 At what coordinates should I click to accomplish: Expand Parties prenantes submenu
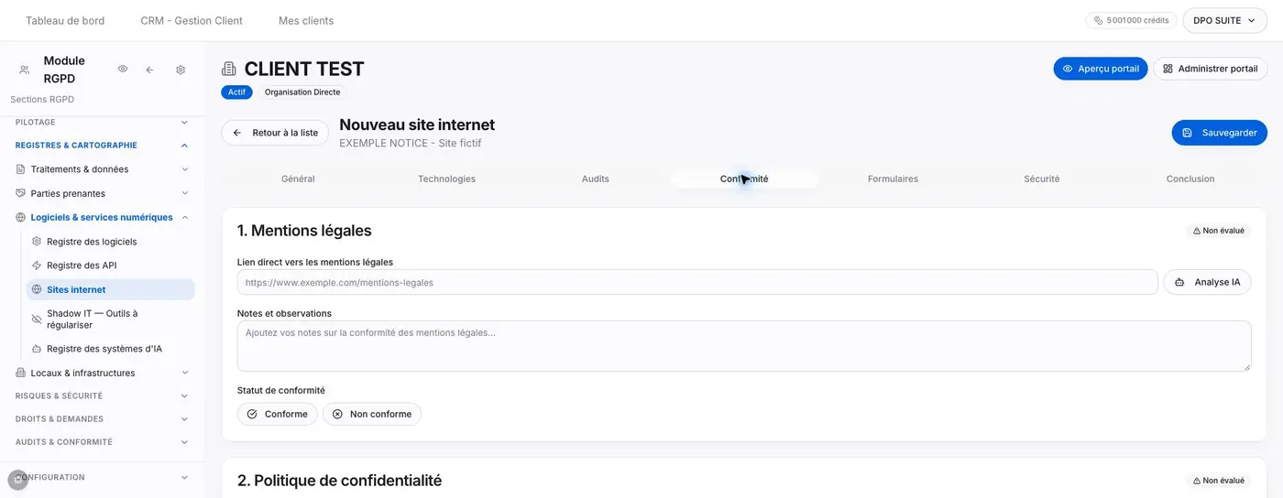(x=184, y=193)
